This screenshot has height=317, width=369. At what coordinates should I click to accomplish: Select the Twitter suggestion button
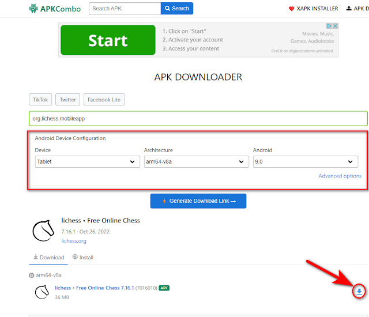point(68,100)
